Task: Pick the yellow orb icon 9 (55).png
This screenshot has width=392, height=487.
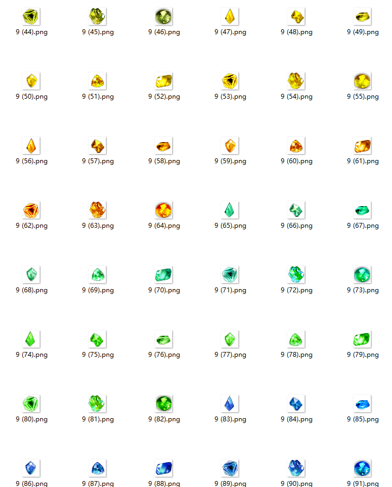Action: [363, 81]
